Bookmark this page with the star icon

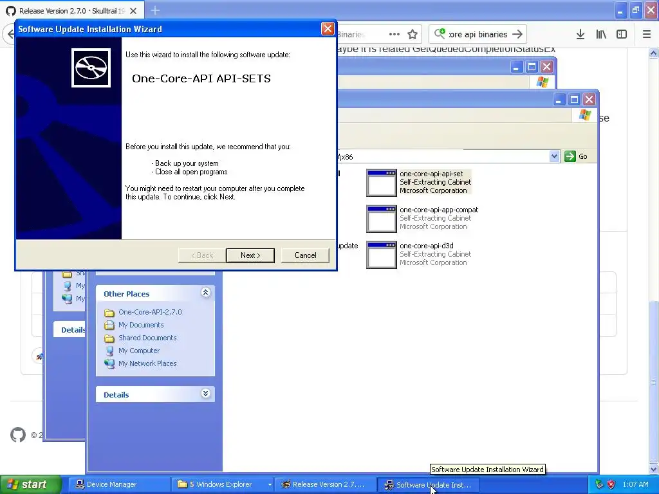(x=413, y=35)
